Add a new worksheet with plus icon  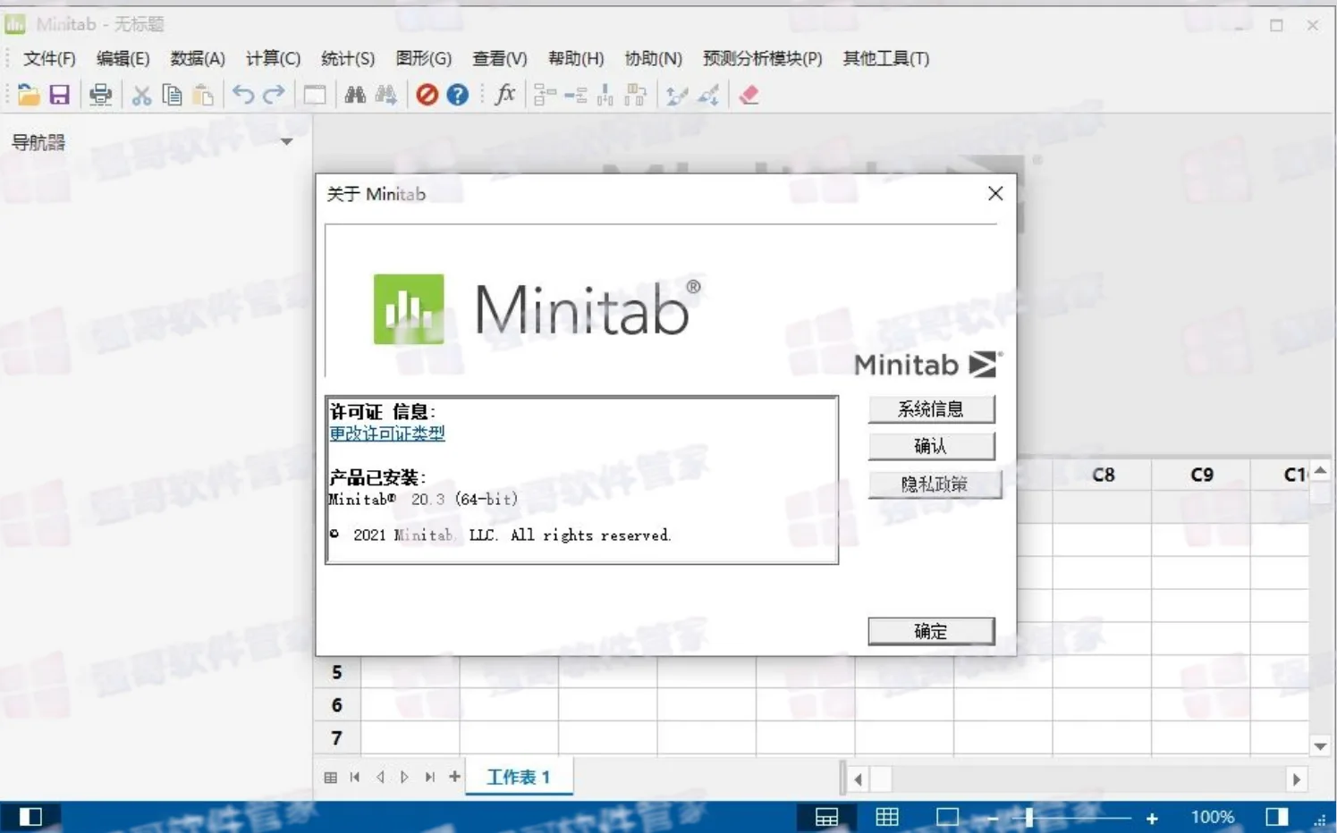[454, 777]
